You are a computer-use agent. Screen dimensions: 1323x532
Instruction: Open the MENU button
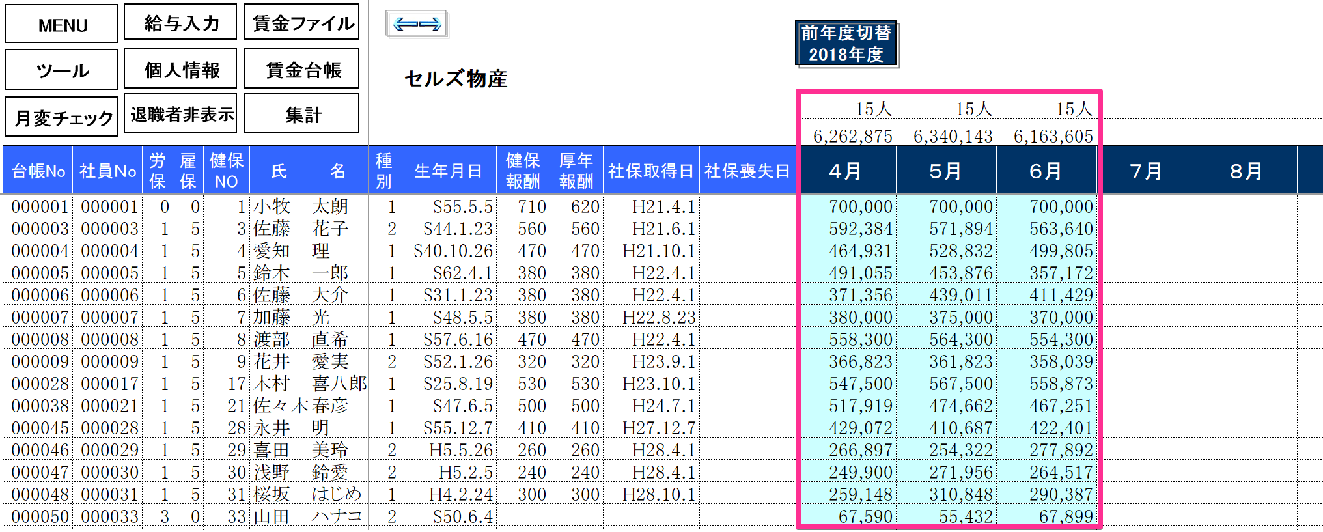(62, 25)
